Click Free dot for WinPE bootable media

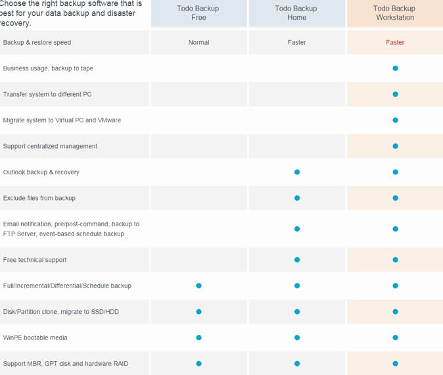tap(198, 337)
